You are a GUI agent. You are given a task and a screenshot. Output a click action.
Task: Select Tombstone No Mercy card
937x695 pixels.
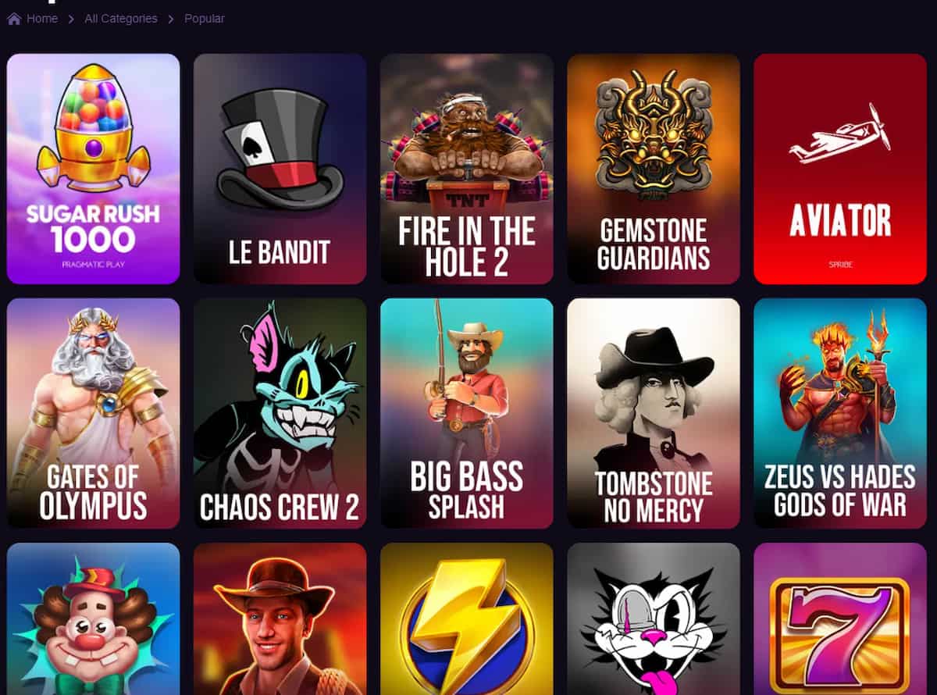click(654, 413)
